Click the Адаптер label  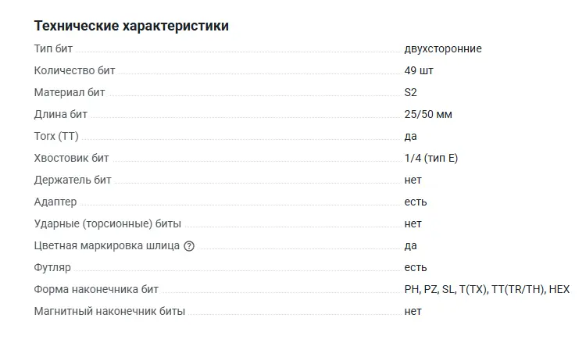(55, 202)
